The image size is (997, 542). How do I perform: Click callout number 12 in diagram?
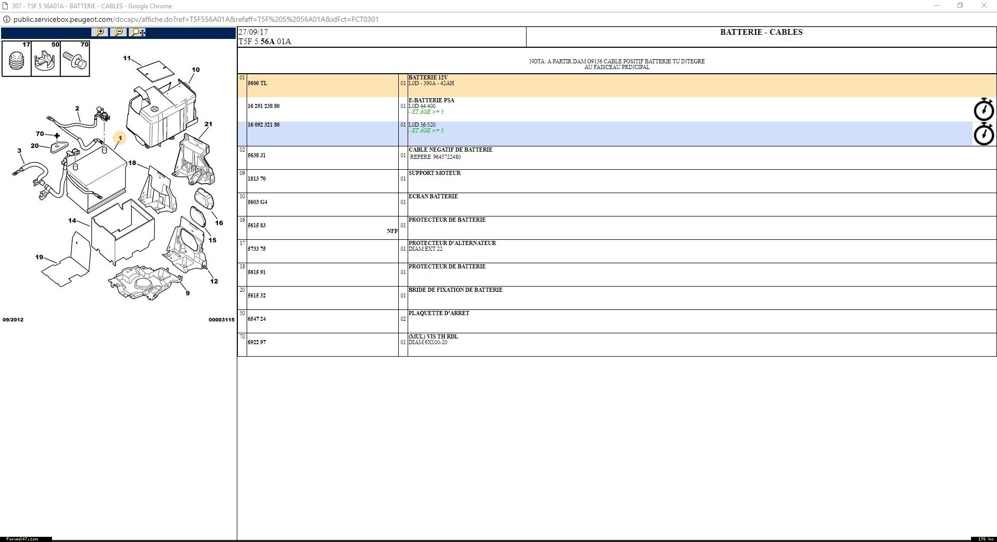click(x=214, y=281)
